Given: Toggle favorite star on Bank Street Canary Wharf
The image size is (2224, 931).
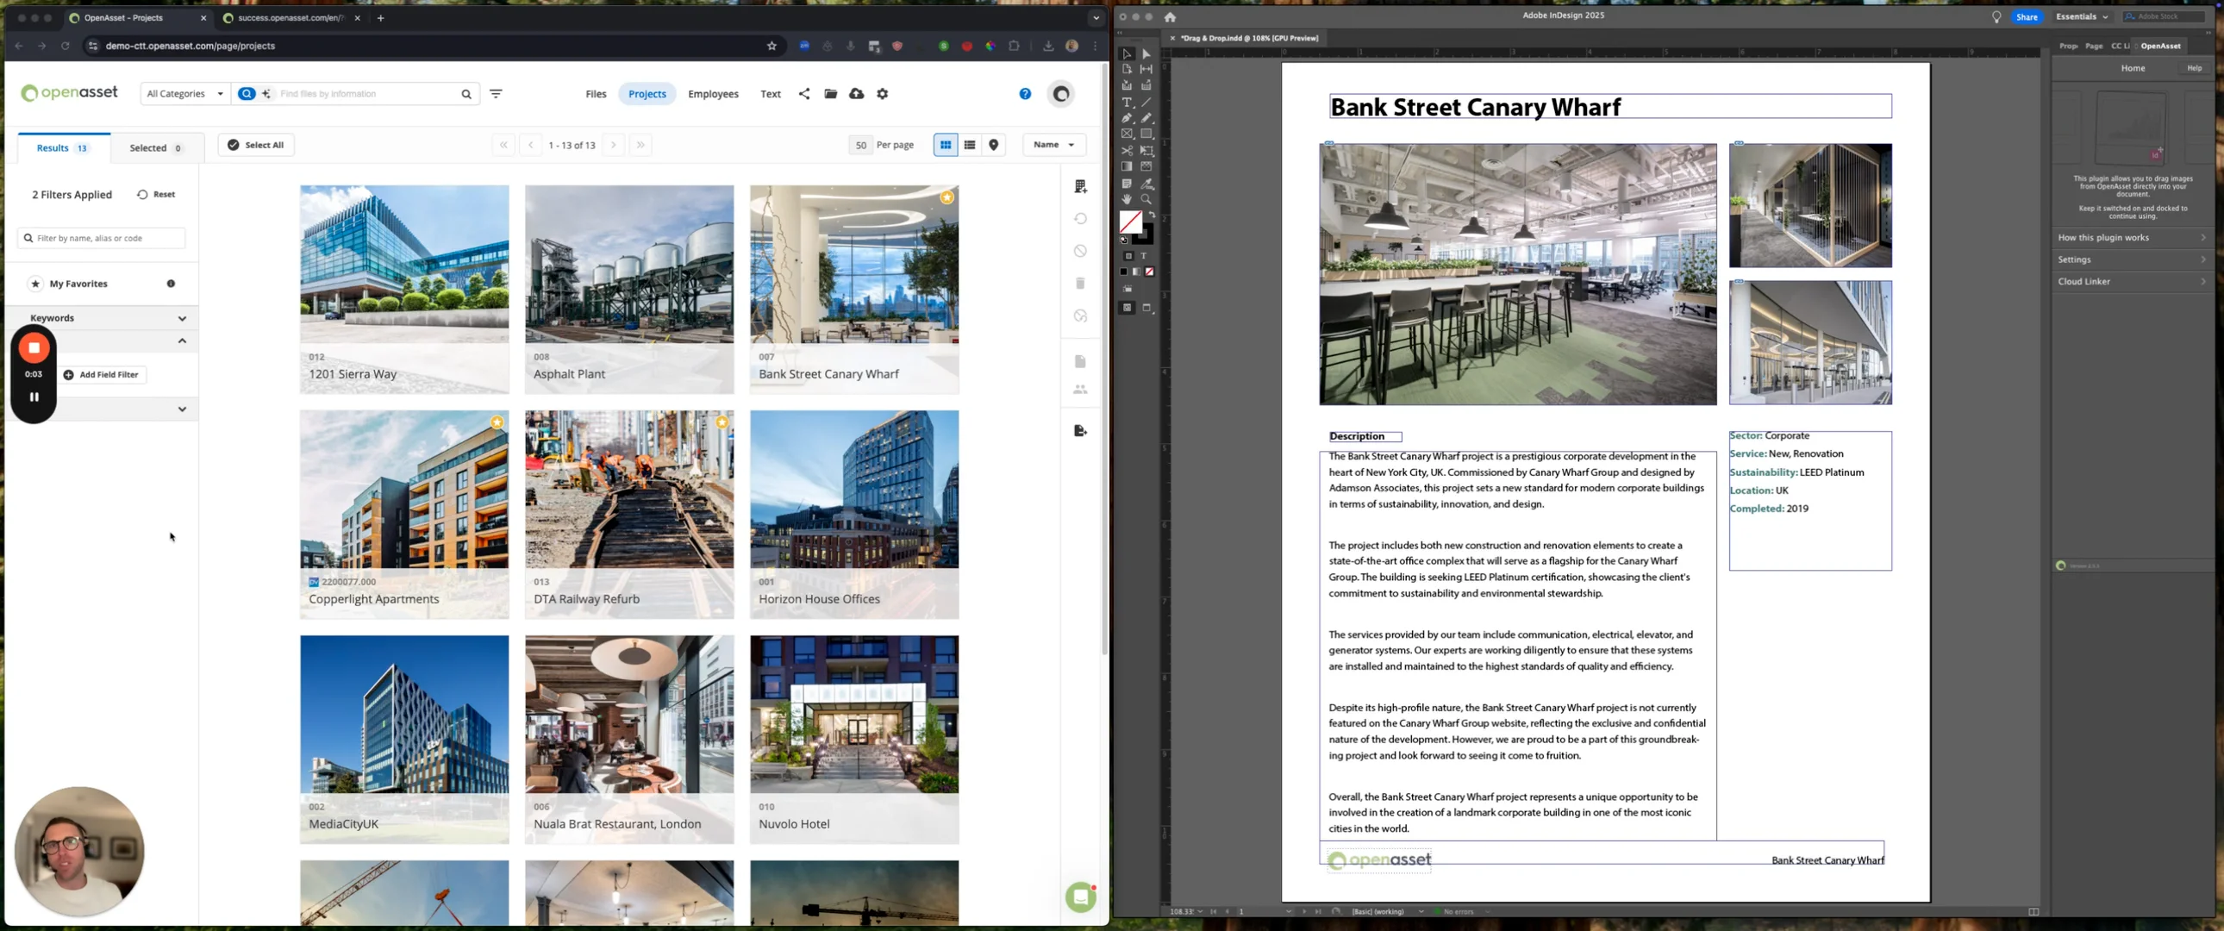Looking at the screenshot, I should 947,197.
